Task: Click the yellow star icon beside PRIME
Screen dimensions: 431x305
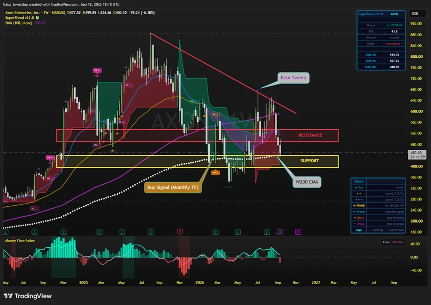Action: tap(354, 206)
